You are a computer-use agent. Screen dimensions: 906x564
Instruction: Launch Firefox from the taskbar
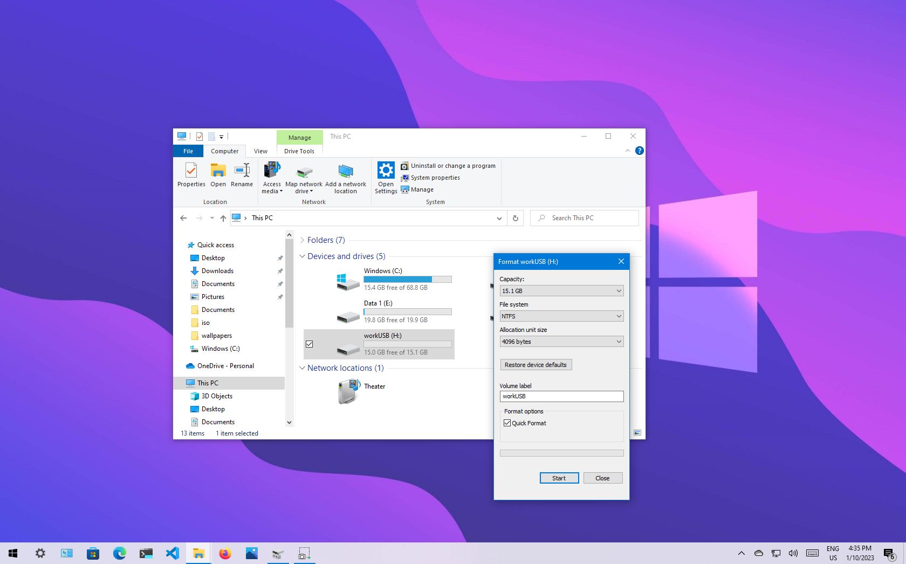[225, 553]
